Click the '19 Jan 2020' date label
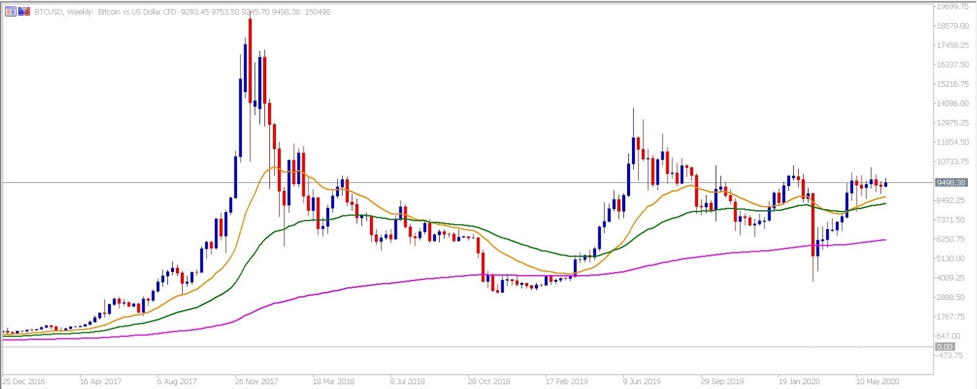This screenshot has height=389, width=977. 799,382
